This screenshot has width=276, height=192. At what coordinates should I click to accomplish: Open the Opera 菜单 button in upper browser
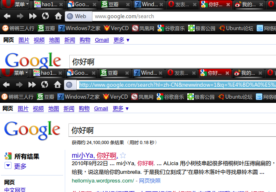click(15, 4)
